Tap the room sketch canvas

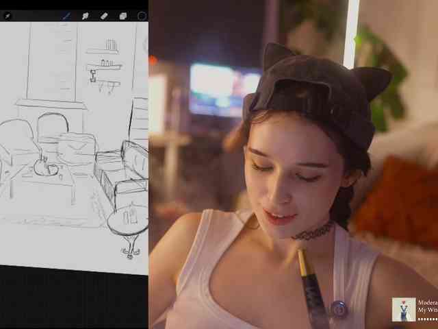click(x=74, y=147)
